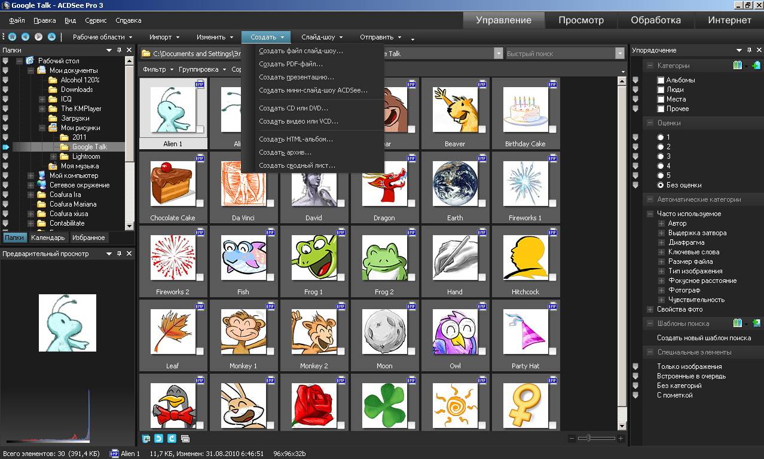The height and width of the screenshot is (459, 764).
Task: Click the search templates book icon
Action: [738, 324]
